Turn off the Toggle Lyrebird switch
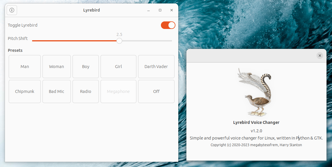Viewport: 332px width, 167px height. (168, 25)
